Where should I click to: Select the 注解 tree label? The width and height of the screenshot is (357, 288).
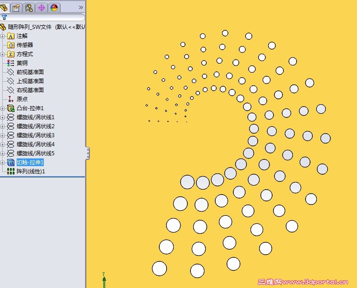pyautogui.click(x=22, y=36)
